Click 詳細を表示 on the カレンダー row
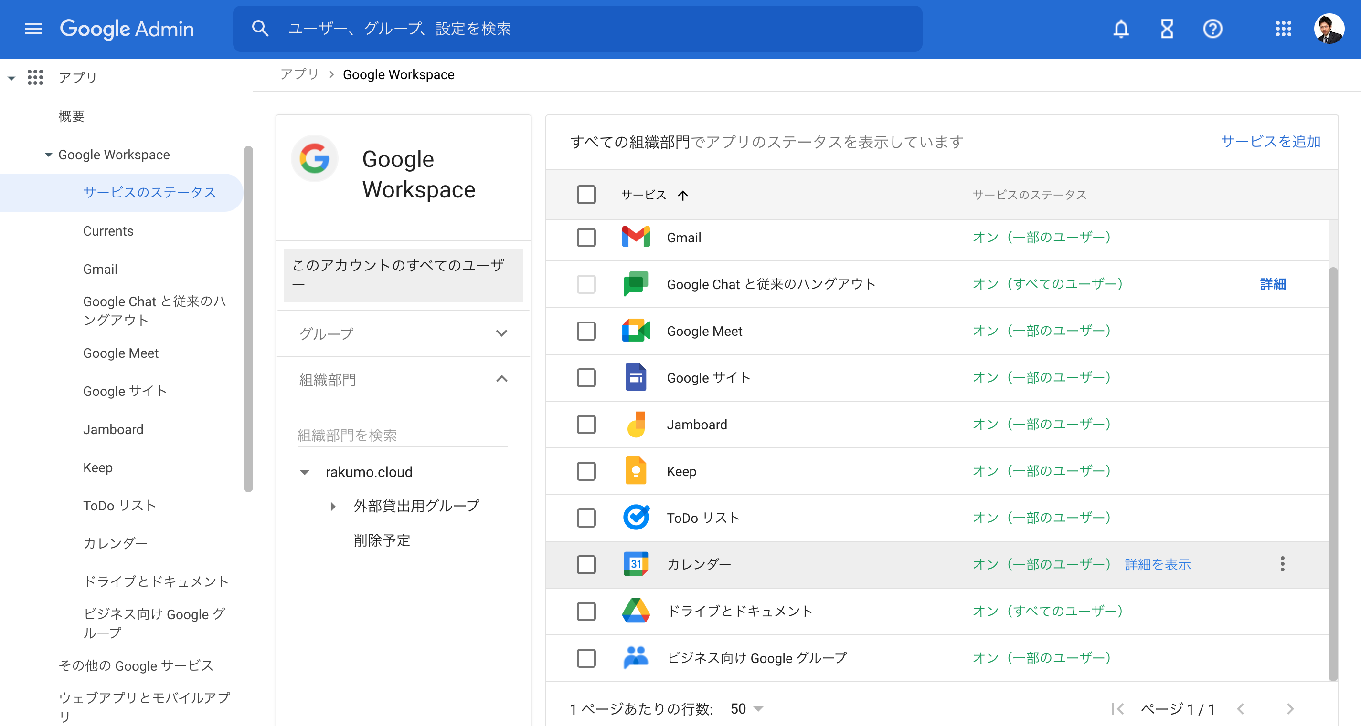The width and height of the screenshot is (1361, 726). (x=1157, y=565)
